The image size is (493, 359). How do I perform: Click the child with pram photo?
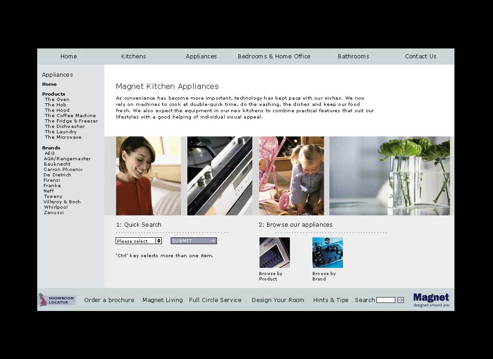pos(291,176)
